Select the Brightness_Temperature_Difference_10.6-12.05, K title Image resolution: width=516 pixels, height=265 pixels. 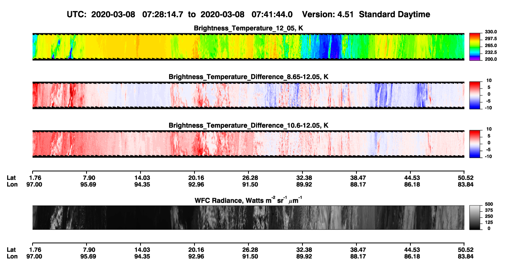coord(248,125)
